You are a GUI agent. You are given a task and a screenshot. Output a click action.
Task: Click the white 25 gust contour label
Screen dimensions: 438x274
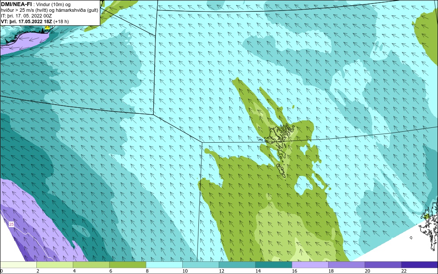11,224
